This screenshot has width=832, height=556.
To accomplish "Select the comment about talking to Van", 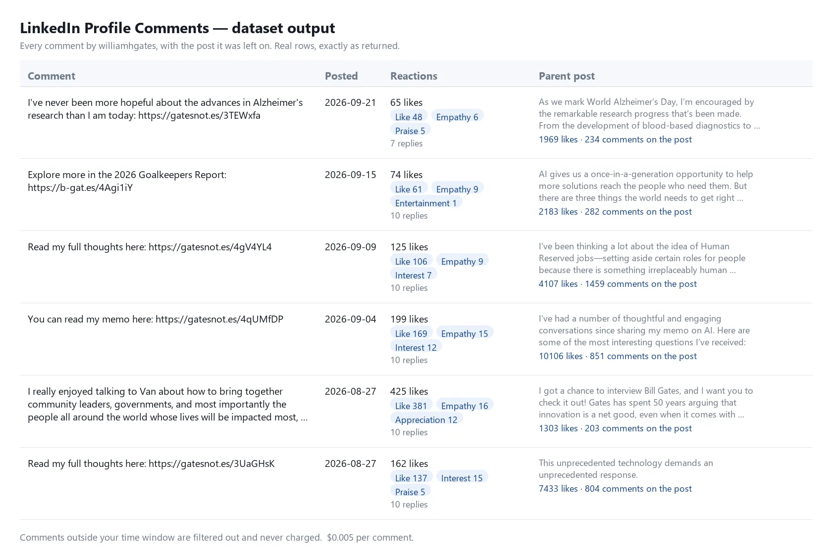I will click(x=168, y=404).
